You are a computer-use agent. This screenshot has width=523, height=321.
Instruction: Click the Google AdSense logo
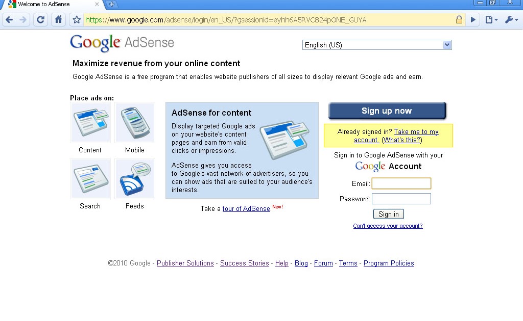(x=122, y=43)
